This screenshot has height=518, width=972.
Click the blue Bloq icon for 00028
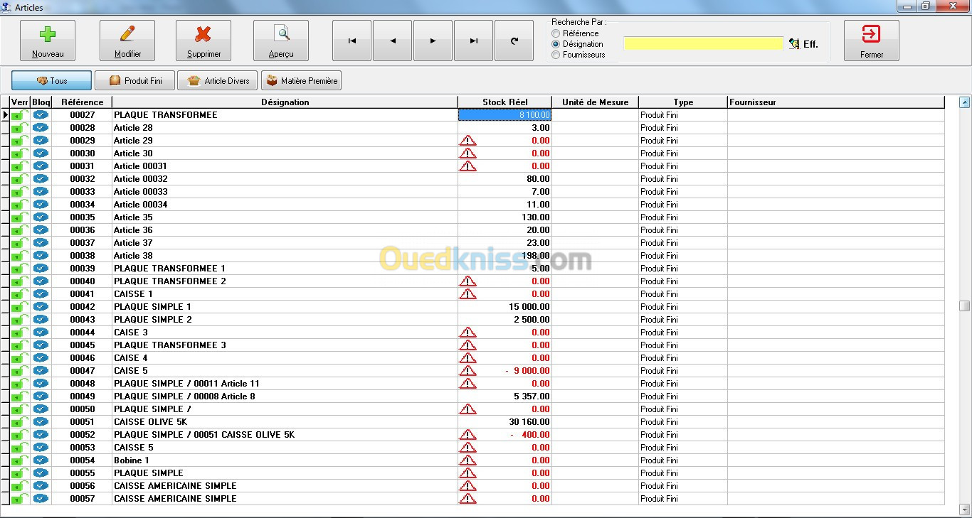click(x=41, y=128)
